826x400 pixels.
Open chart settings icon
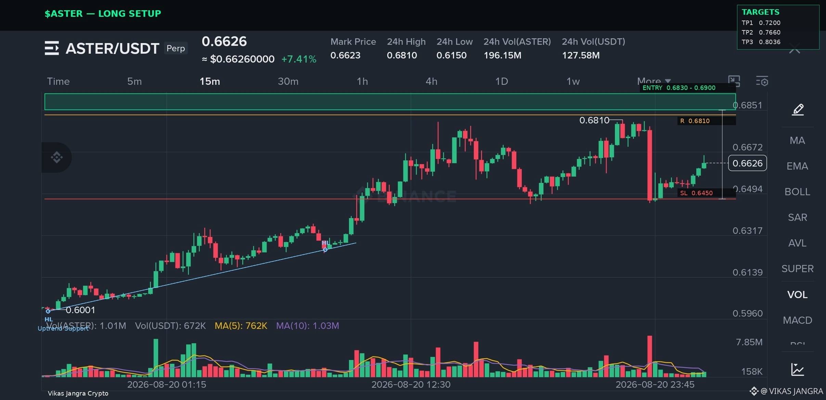(x=762, y=81)
